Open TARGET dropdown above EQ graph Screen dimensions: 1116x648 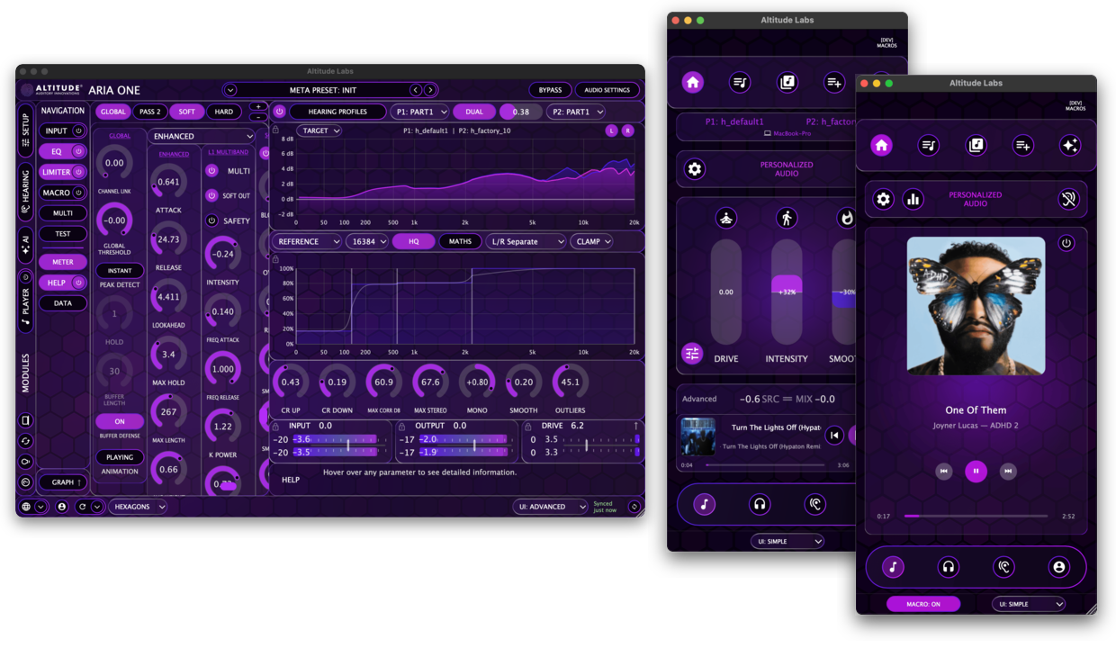[320, 130]
